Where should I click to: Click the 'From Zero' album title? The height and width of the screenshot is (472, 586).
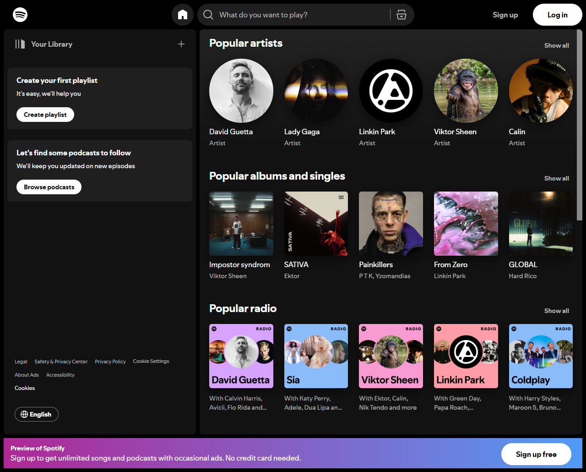[x=450, y=264]
